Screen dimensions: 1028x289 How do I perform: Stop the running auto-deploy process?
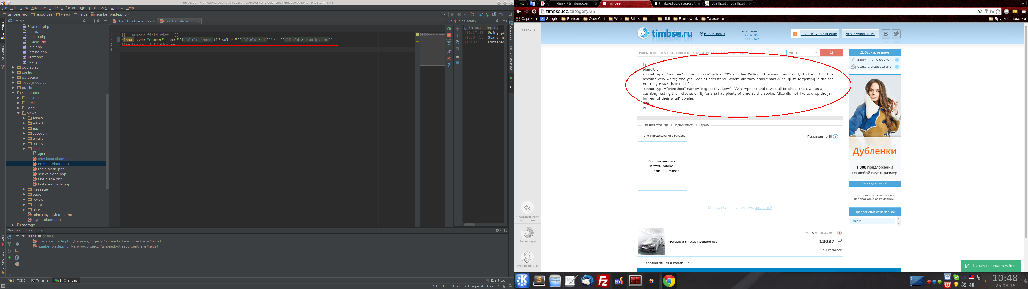(449, 36)
